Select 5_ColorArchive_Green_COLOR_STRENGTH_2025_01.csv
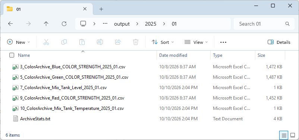 pos(74,77)
